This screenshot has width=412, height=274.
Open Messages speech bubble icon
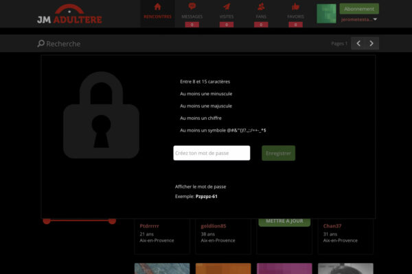pos(192,6)
